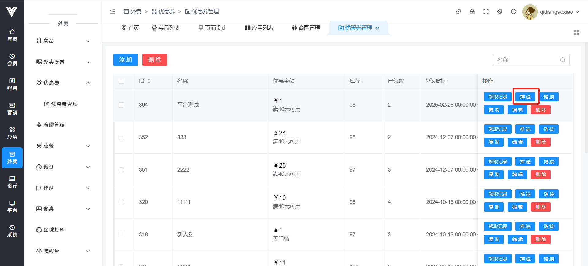Select the checkbox for coupon ID 394
The image size is (588, 266).
point(122,105)
